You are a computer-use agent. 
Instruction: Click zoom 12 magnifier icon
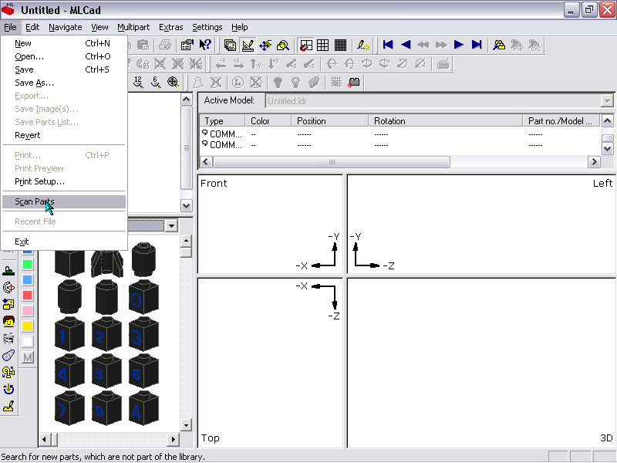click(x=138, y=82)
